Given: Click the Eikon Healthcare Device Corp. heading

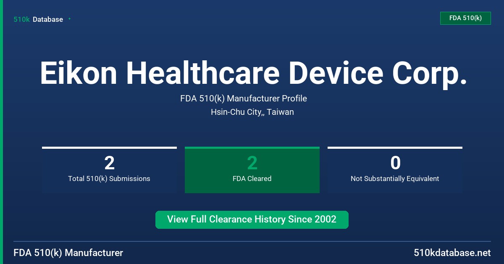Looking at the screenshot, I should tap(253, 73).
